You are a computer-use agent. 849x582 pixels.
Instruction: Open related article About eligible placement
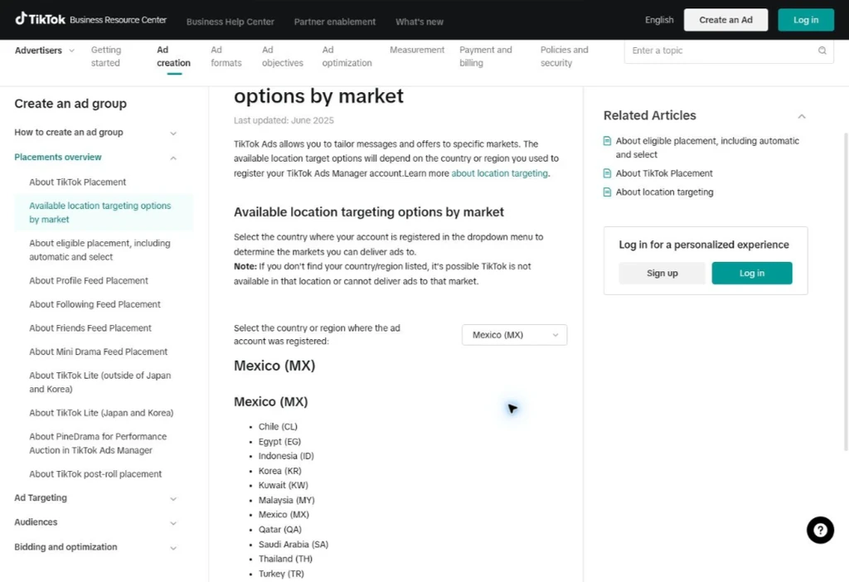coord(707,148)
